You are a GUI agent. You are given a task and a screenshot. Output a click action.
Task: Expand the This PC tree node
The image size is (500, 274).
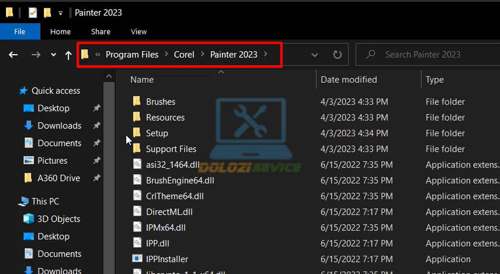click(x=13, y=202)
